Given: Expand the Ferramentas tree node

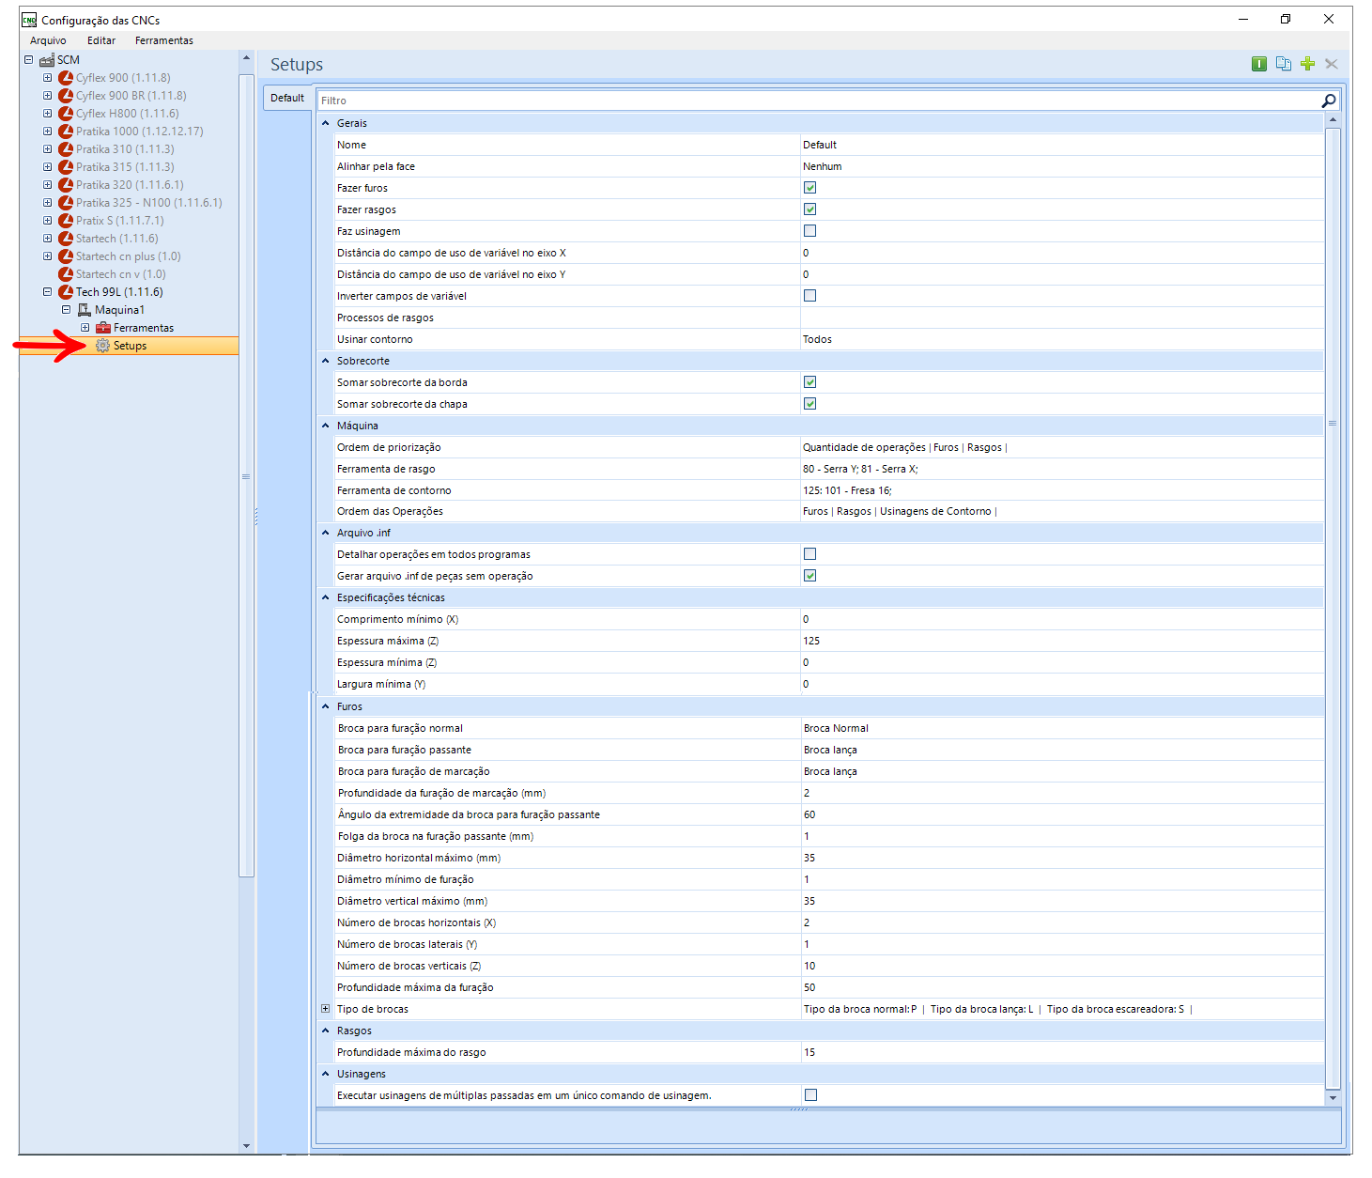Looking at the screenshot, I should (x=85, y=328).
